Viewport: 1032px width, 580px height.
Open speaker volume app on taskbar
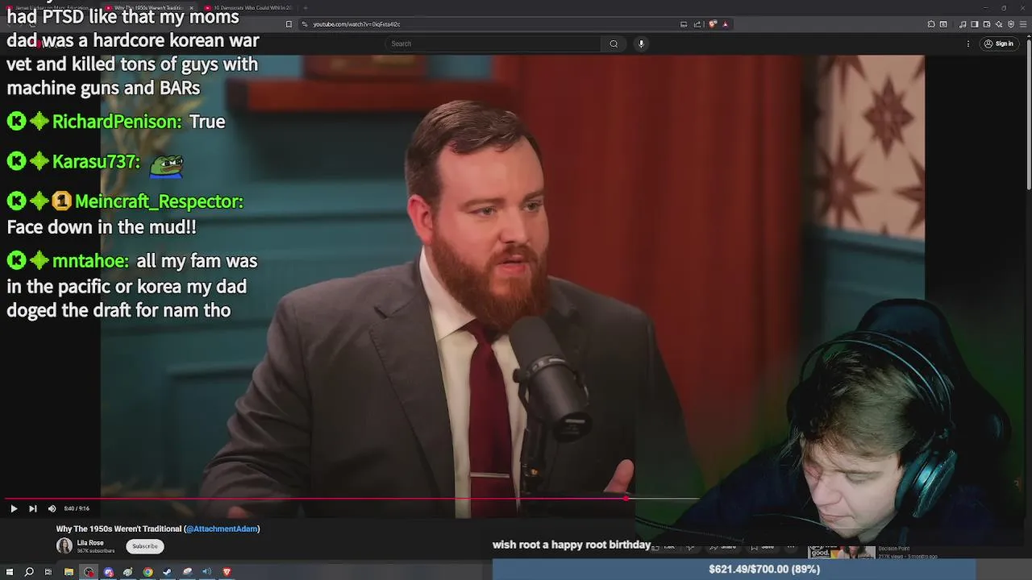click(x=206, y=572)
